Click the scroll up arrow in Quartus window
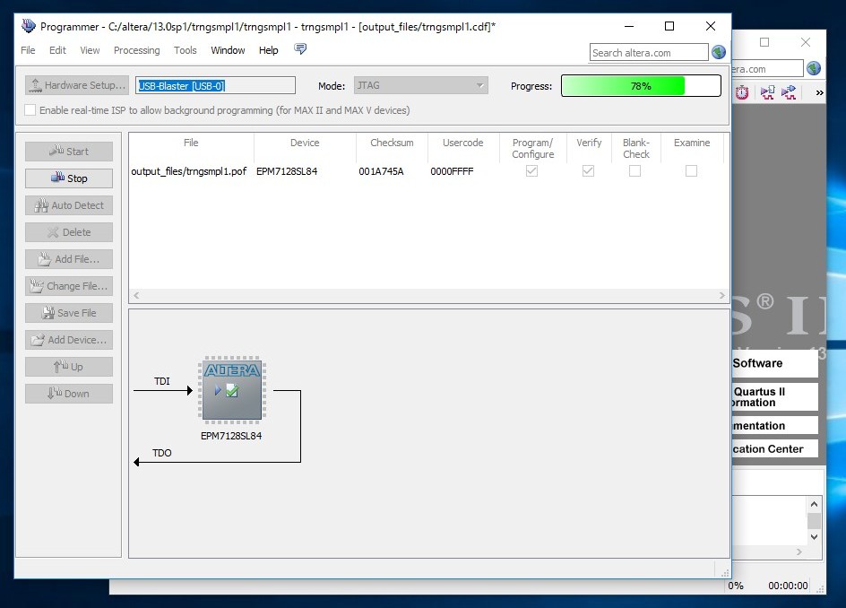Screen dimensions: 846x608 (814, 504)
